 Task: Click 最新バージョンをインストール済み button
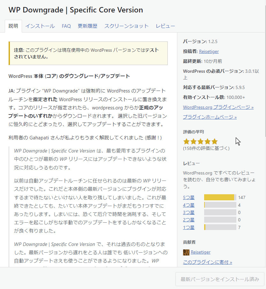(220, 279)
